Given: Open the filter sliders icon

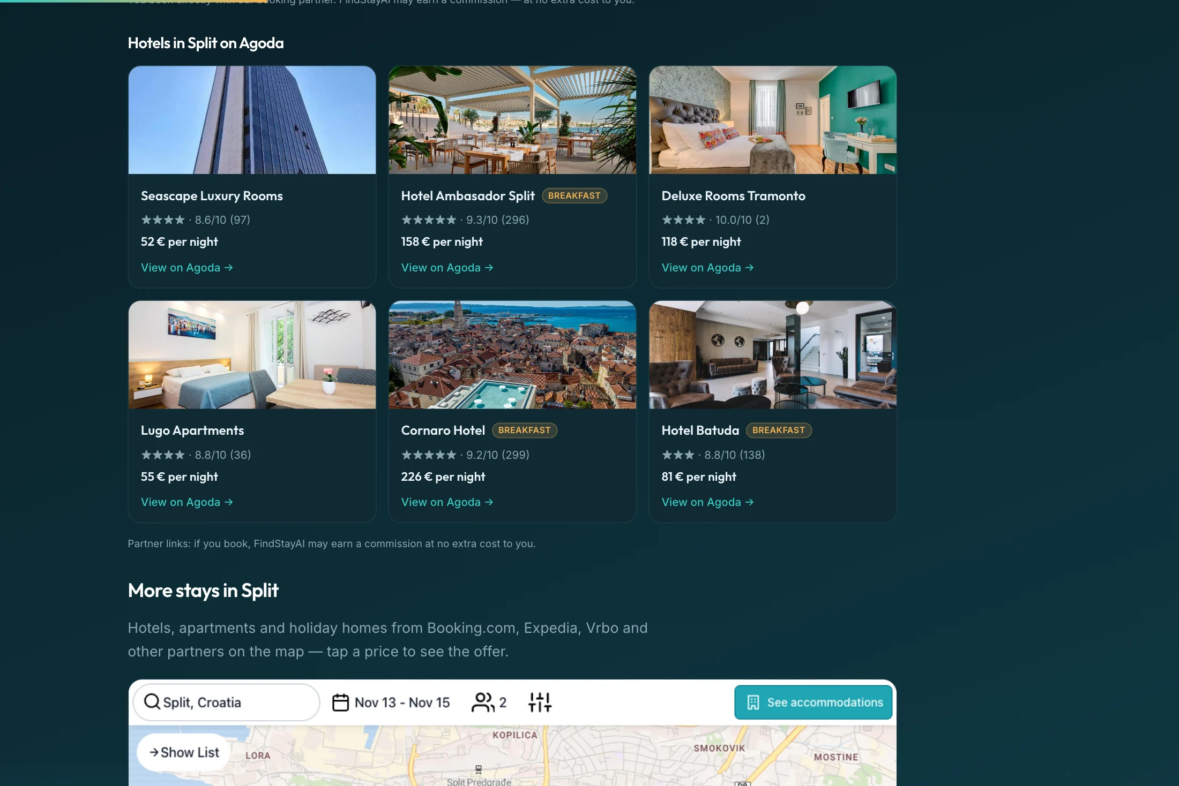Looking at the screenshot, I should (x=540, y=702).
